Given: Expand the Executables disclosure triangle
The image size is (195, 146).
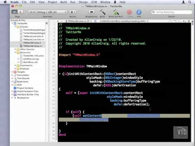Looking at the screenshot, I should (12, 75).
